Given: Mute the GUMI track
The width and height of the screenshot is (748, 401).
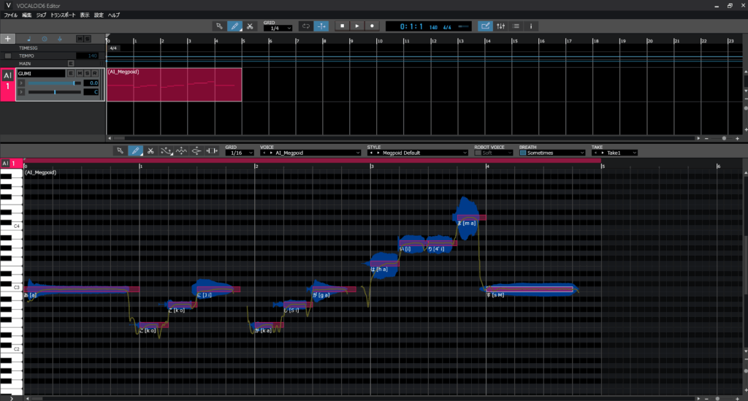Looking at the screenshot, I should (x=80, y=74).
